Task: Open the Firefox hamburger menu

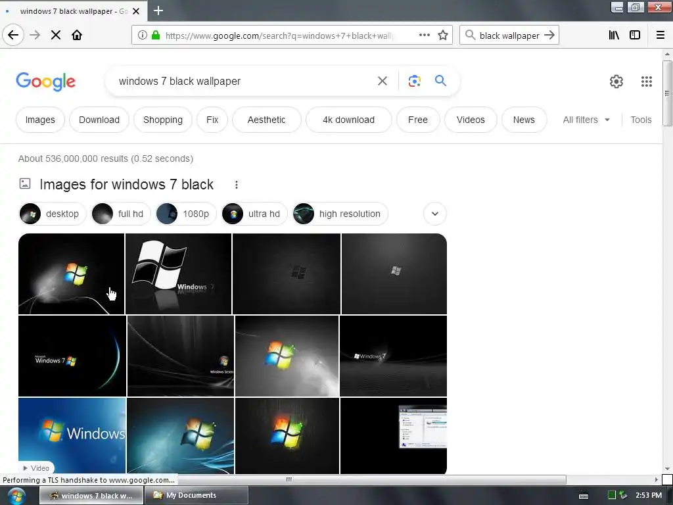Action: pos(661,36)
